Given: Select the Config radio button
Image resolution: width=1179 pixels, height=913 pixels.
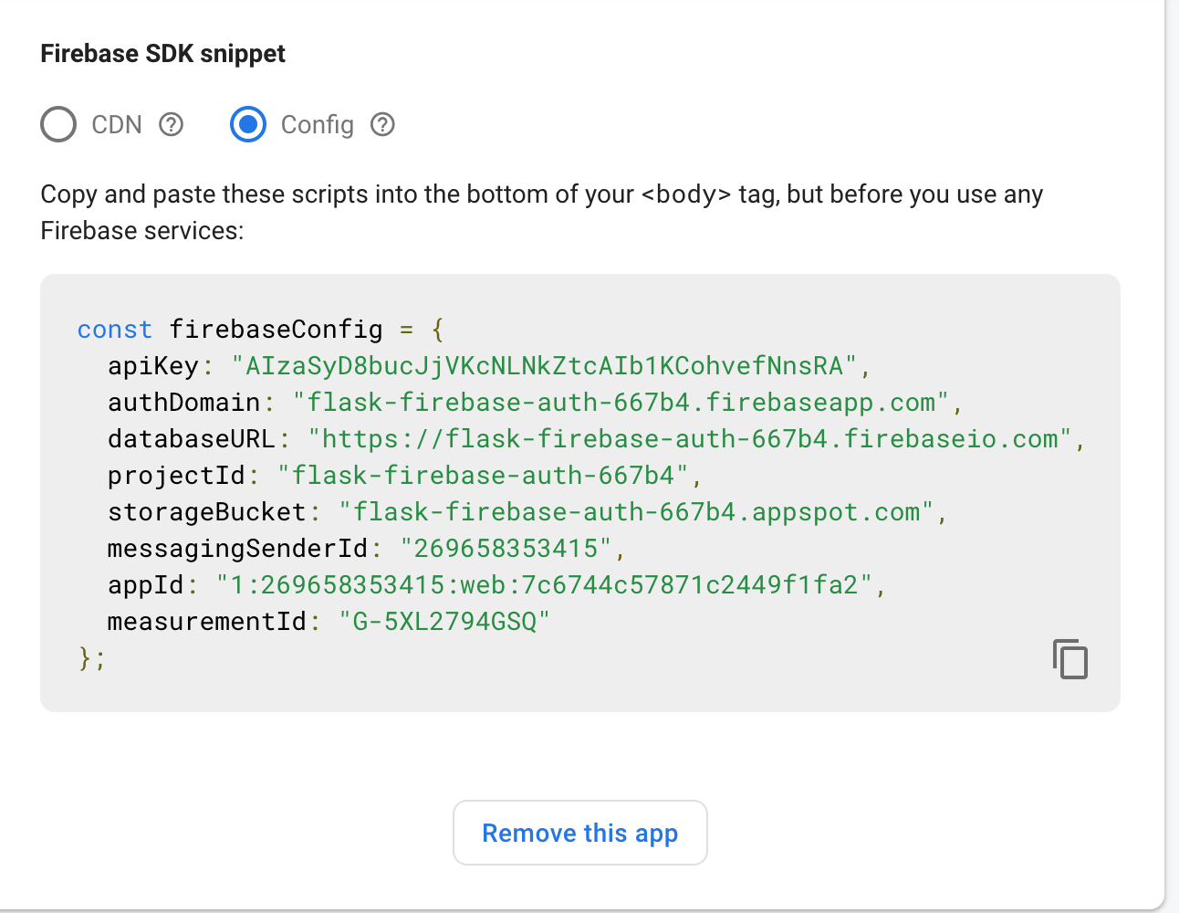Looking at the screenshot, I should pyautogui.click(x=247, y=124).
